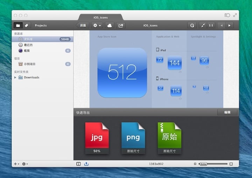Click the zoom slider at bottom right

pyautogui.click(x=213, y=164)
